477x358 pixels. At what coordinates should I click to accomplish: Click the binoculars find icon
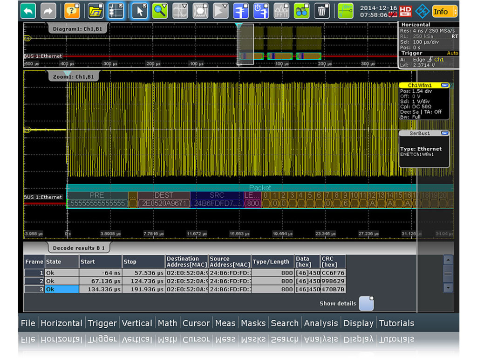[301, 11]
